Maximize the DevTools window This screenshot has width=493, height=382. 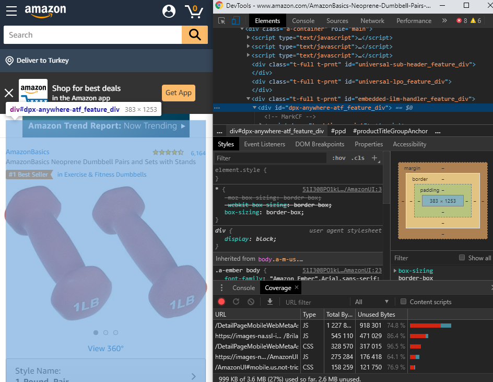coord(466,5)
